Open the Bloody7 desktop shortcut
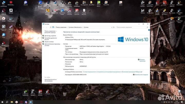This screenshot has height=104, width=185. 4,43
